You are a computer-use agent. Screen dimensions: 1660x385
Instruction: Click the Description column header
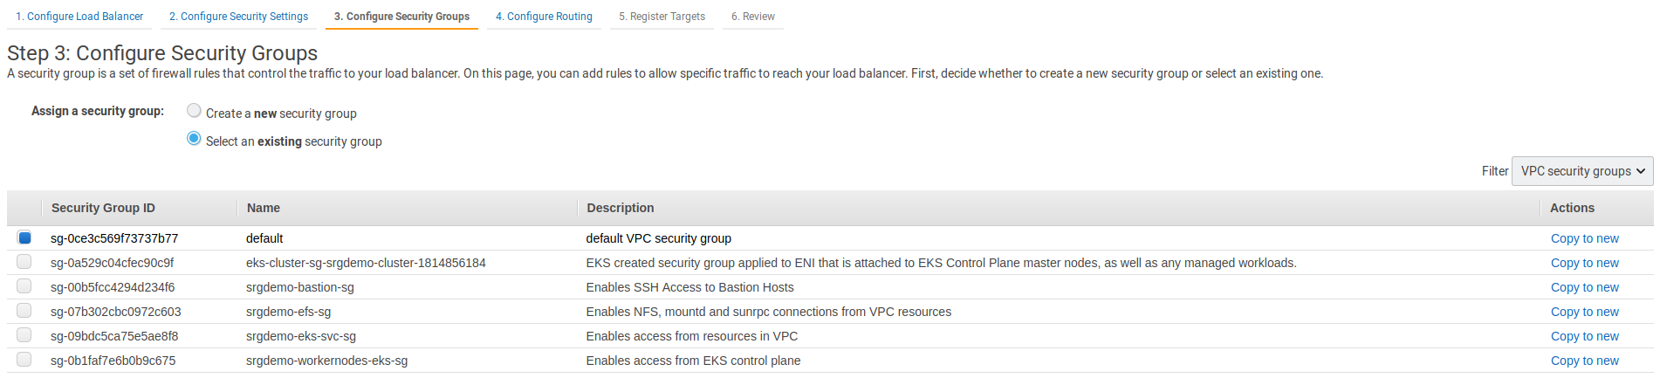(620, 208)
